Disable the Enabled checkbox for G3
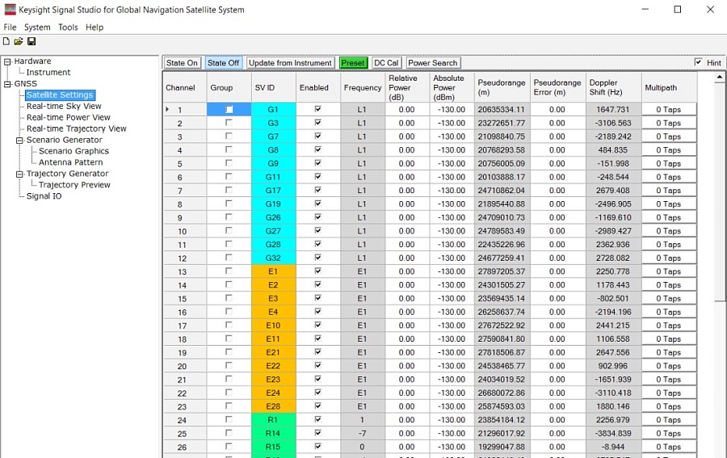 (317, 123)
